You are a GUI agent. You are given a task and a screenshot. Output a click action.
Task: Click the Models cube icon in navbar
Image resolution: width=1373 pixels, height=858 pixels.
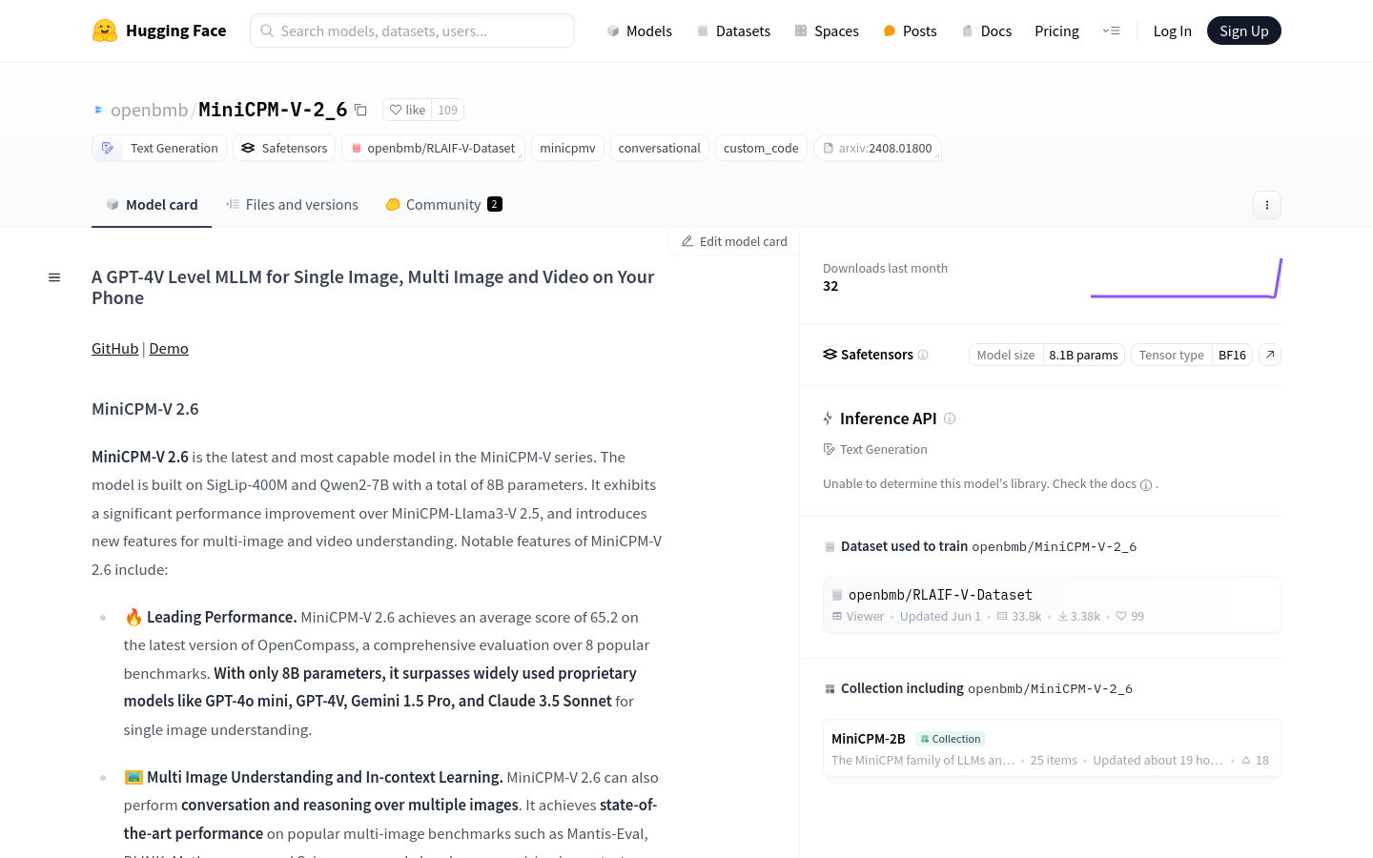click(613, 31)
